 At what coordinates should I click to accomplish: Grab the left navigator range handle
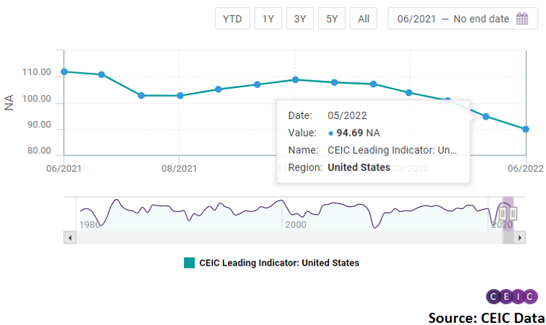503,213
